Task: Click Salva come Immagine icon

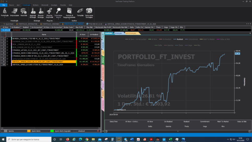Action: pos(90,12)
